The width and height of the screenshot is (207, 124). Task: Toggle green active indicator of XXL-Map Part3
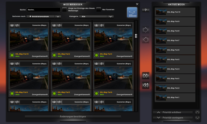[x=97, y=55]
